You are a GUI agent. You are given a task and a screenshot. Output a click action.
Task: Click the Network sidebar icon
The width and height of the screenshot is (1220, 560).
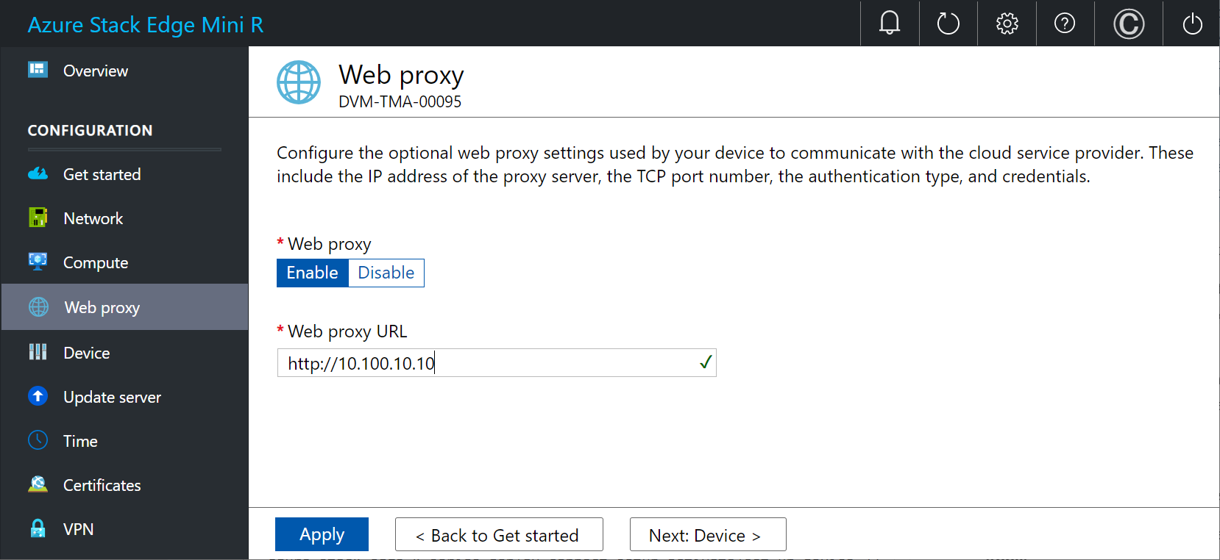pyautogui.click(x=38, y=218)
